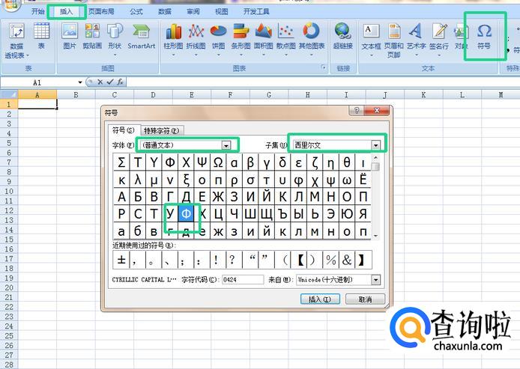
Task: Click the 字符代码 input field
Action: pos(243,280)
